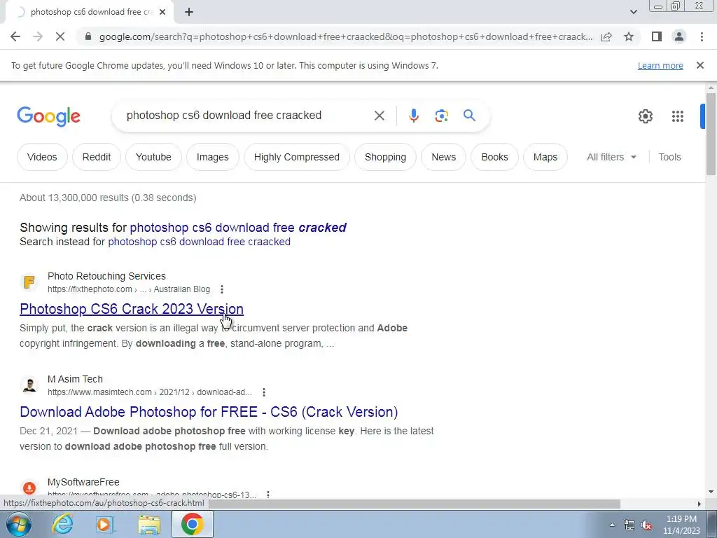Open the Google apps grid
The width and height of the screenshot is (717, 538).
click(678, 116)
